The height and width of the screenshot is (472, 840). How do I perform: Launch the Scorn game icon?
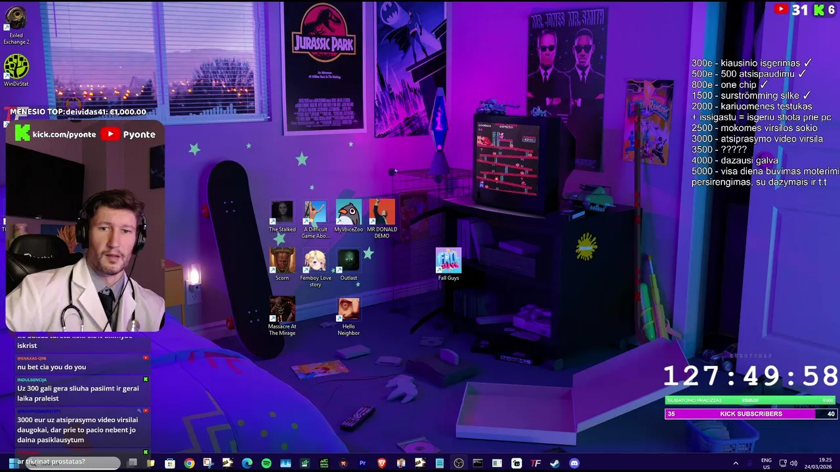(282, 265)
